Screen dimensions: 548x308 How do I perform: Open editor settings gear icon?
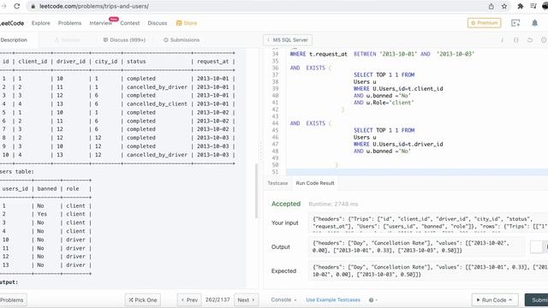click(544, 40)
